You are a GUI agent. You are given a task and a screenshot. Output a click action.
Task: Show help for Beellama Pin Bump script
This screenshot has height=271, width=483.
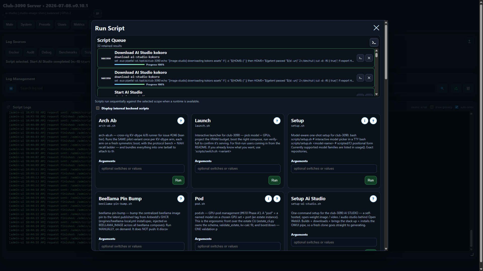pos(181,199)
